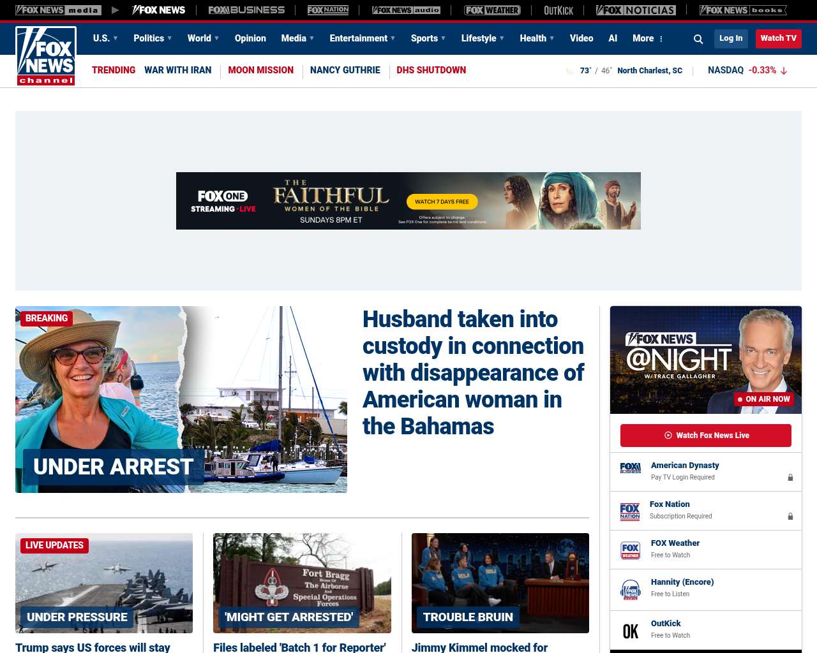817x653 pixels.
Task: Click the Log In button
Action: point(731,38)
